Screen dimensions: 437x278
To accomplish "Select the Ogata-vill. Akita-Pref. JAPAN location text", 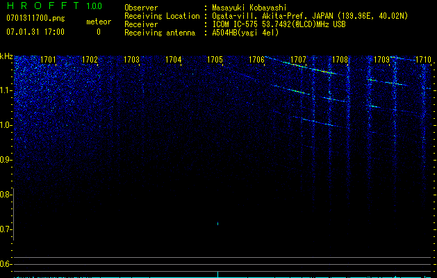I will [310, 16].
